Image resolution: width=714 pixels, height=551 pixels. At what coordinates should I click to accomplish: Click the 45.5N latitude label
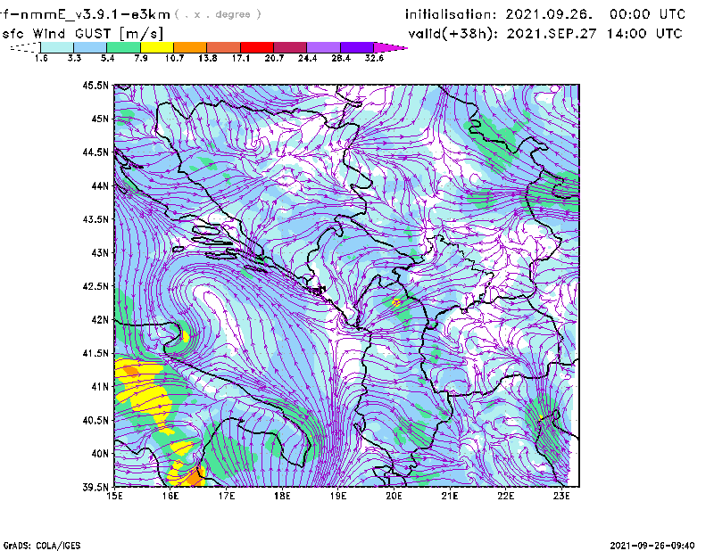(95, 85)
